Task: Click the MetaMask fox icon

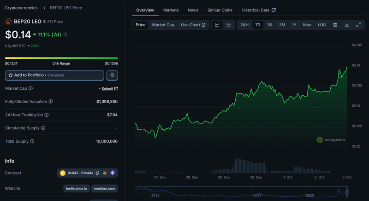Action: (105, 173)
